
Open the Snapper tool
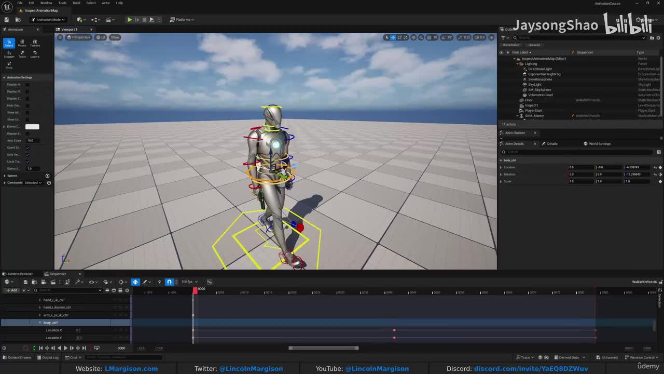(x=9, y=54)
